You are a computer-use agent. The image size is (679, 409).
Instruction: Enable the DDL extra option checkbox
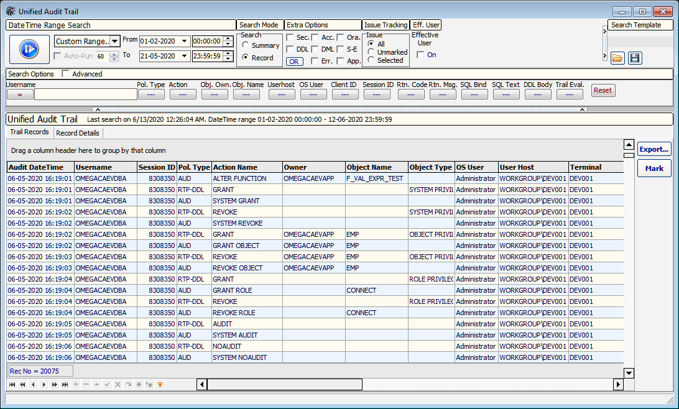[x=290, y=49]
